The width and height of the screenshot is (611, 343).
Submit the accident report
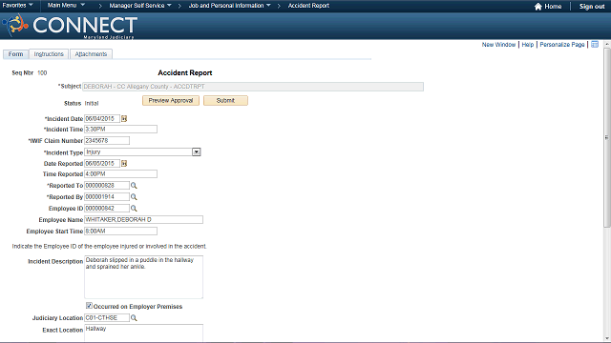[225, 100]
